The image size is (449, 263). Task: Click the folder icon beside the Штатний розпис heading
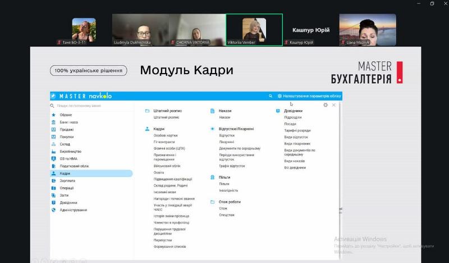tap(147, 111)
